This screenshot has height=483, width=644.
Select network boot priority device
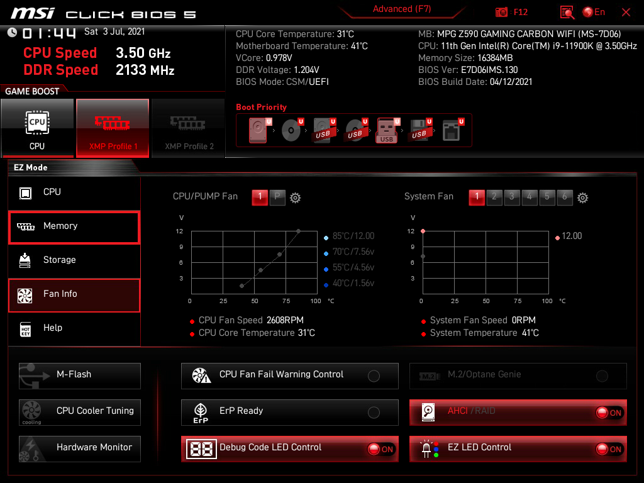click(453, 130)
